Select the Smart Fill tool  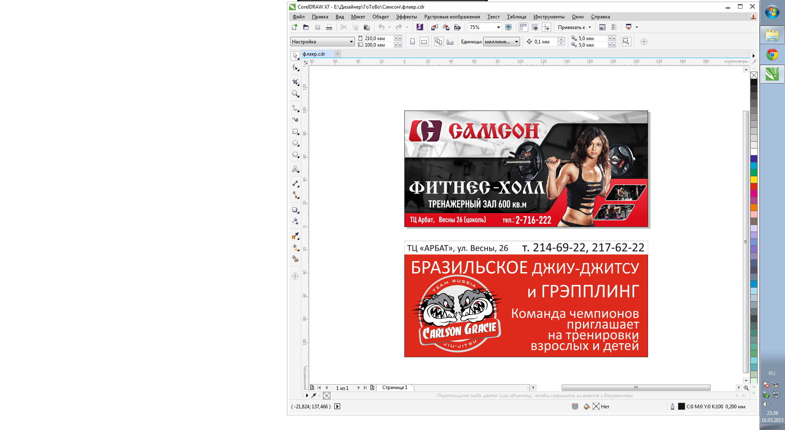295,259
